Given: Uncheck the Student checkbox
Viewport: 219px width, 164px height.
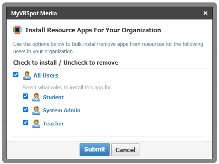Looking at the screenshot, I should point(25,96).
